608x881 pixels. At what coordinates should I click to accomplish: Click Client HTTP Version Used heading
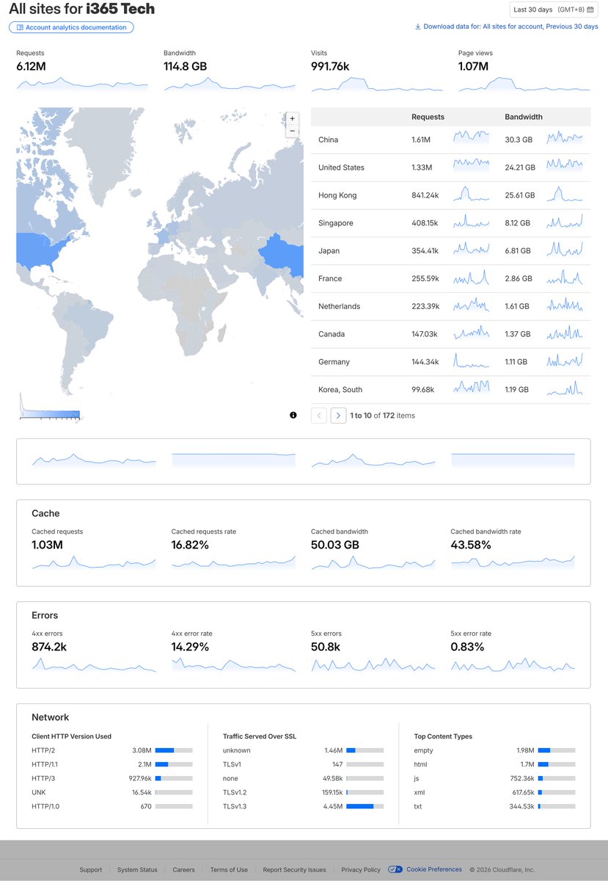tap(71, 736)
